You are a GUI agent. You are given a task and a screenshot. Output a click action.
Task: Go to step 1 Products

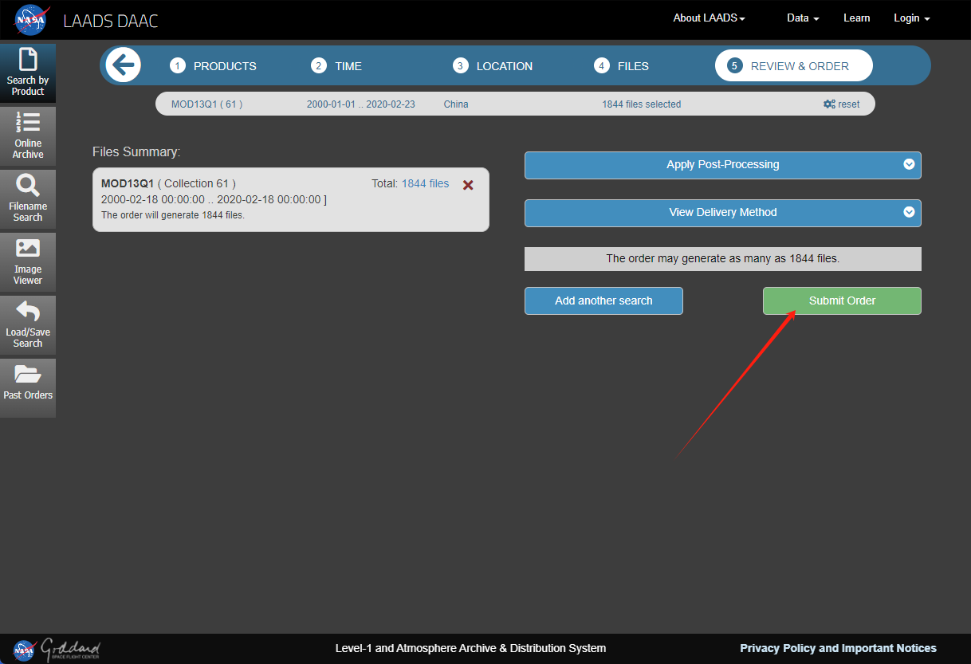tap(214, 66)
